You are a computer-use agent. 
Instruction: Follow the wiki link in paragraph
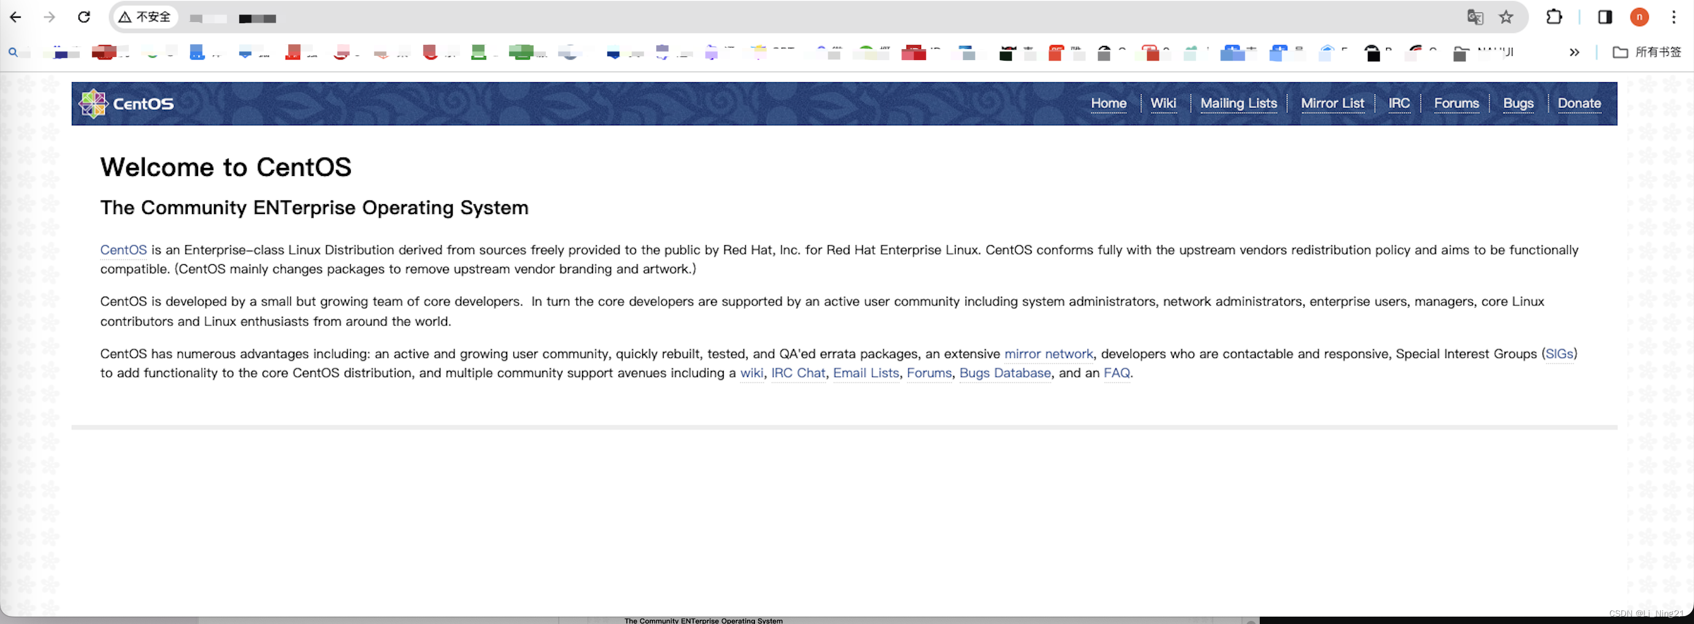(x=752, y=373)
